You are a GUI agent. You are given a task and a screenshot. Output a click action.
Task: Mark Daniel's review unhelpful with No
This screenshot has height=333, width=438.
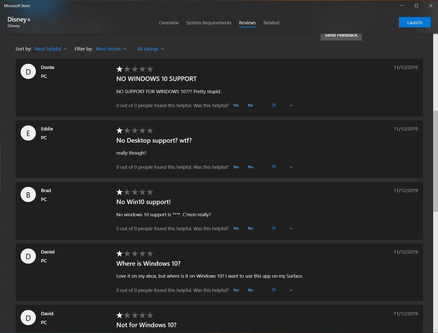tap(250, 290)
